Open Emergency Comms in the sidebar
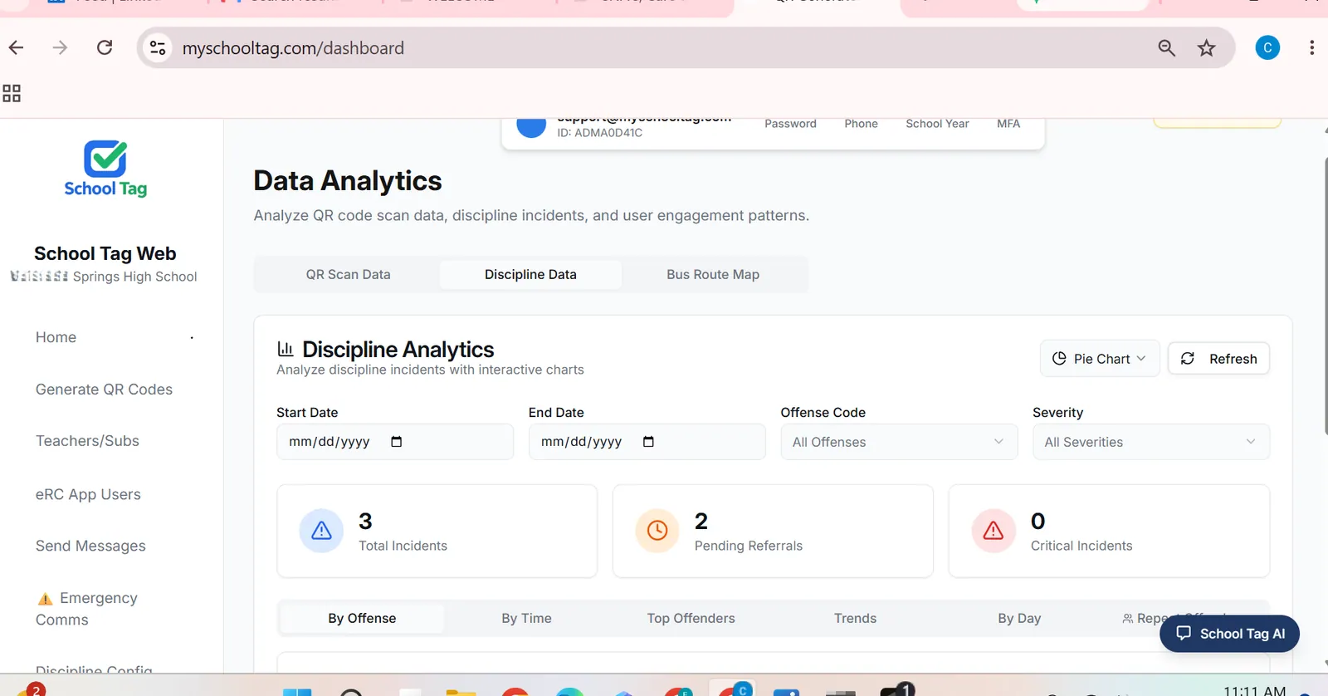 (87, 609)
